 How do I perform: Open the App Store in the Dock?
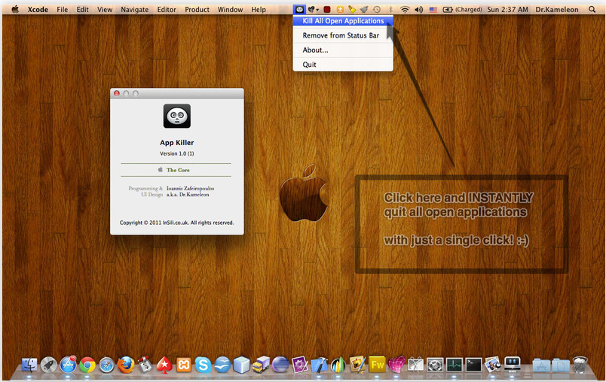click(x=68, y=365)
